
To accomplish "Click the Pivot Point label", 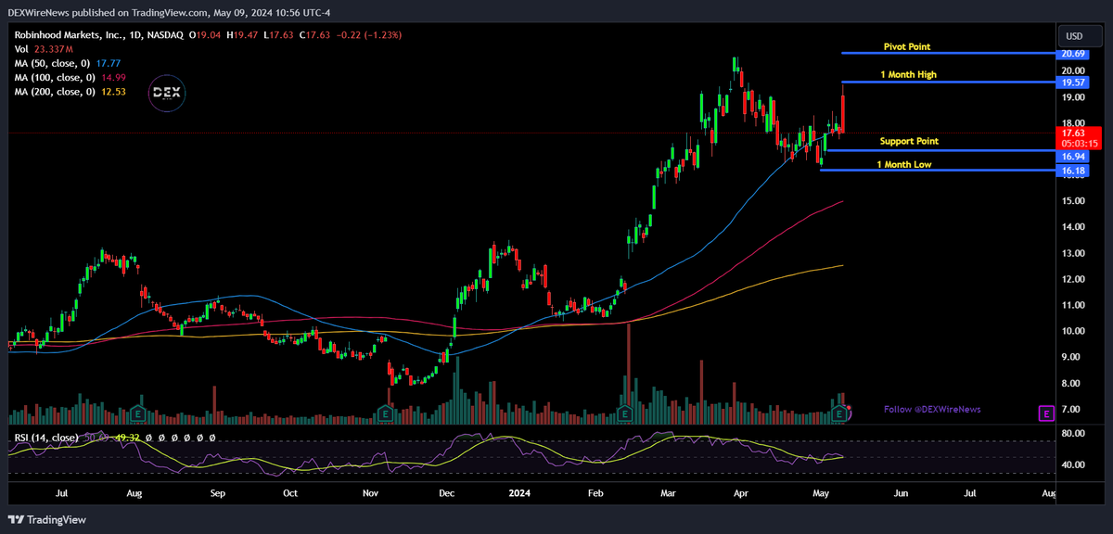I will [x=906, y=46].
